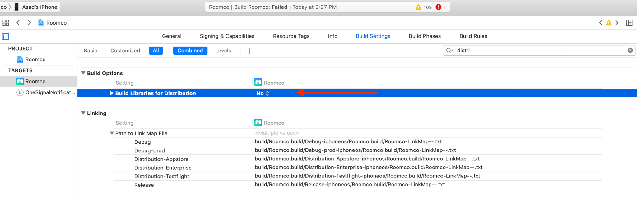Switch to the Build Phases tab
The image size is (637, 197).
[x=425, y=36]
